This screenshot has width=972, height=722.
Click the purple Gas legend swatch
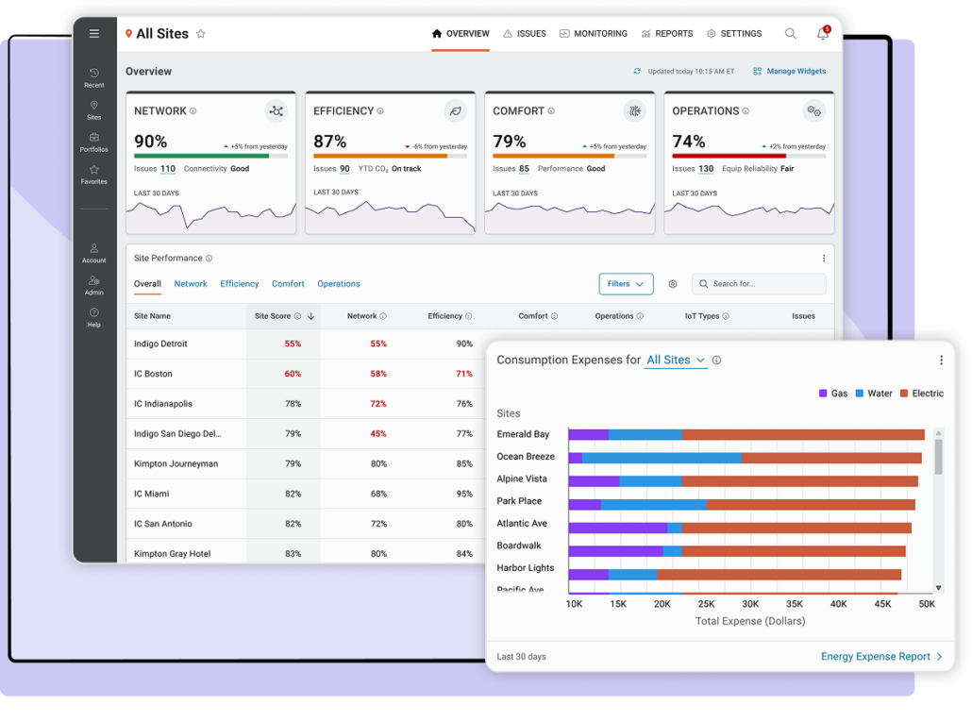tap(823, 394)
